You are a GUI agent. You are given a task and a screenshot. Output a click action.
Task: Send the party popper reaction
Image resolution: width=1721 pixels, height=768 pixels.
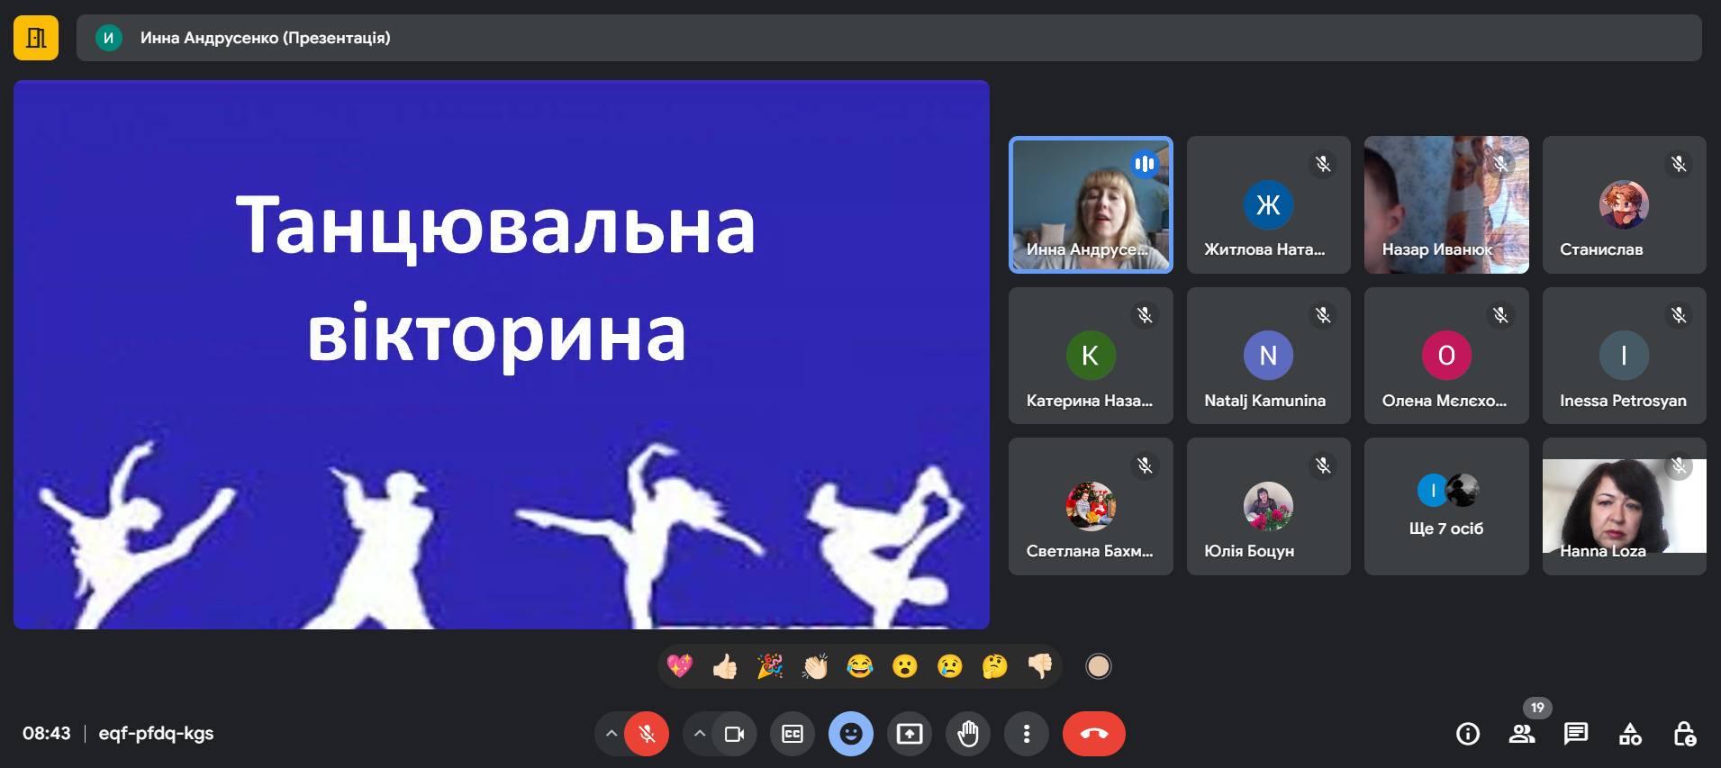770,666
